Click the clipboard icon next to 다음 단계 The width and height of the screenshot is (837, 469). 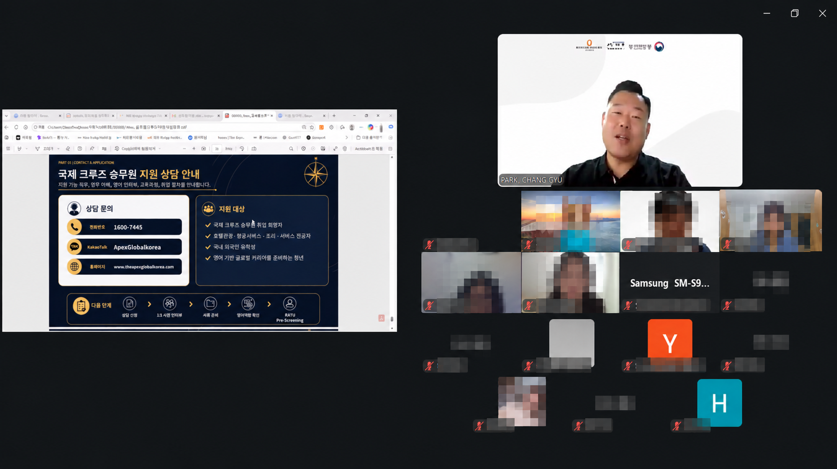coord(80,306)
